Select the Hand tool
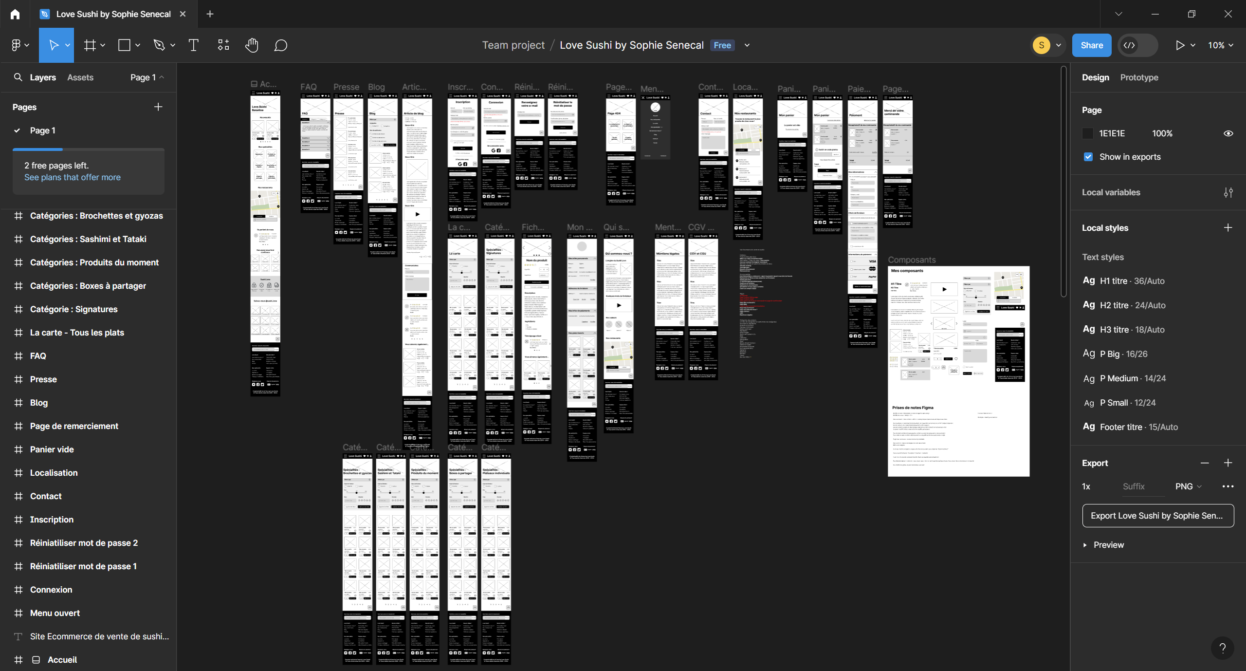The height and width of the screenshot is (671, 1246). (x=252, y=45)
